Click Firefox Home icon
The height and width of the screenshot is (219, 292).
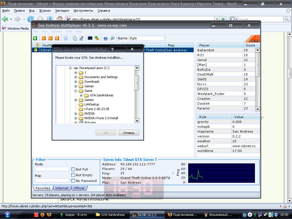click(59, 19)
